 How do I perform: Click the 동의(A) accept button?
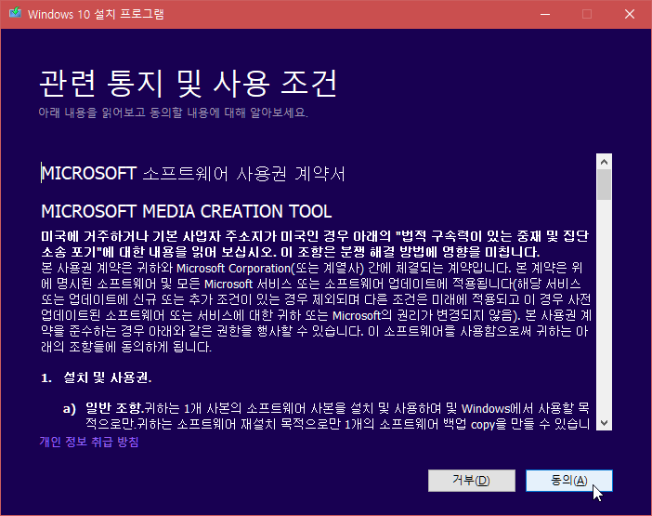[568, 481]
